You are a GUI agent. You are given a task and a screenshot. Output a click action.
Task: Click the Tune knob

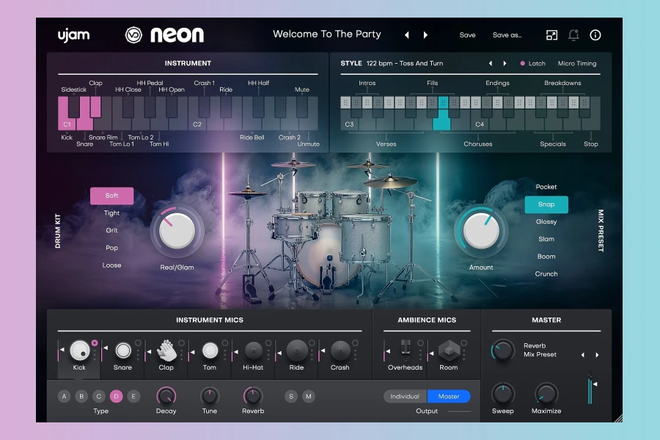pos(210,396)
